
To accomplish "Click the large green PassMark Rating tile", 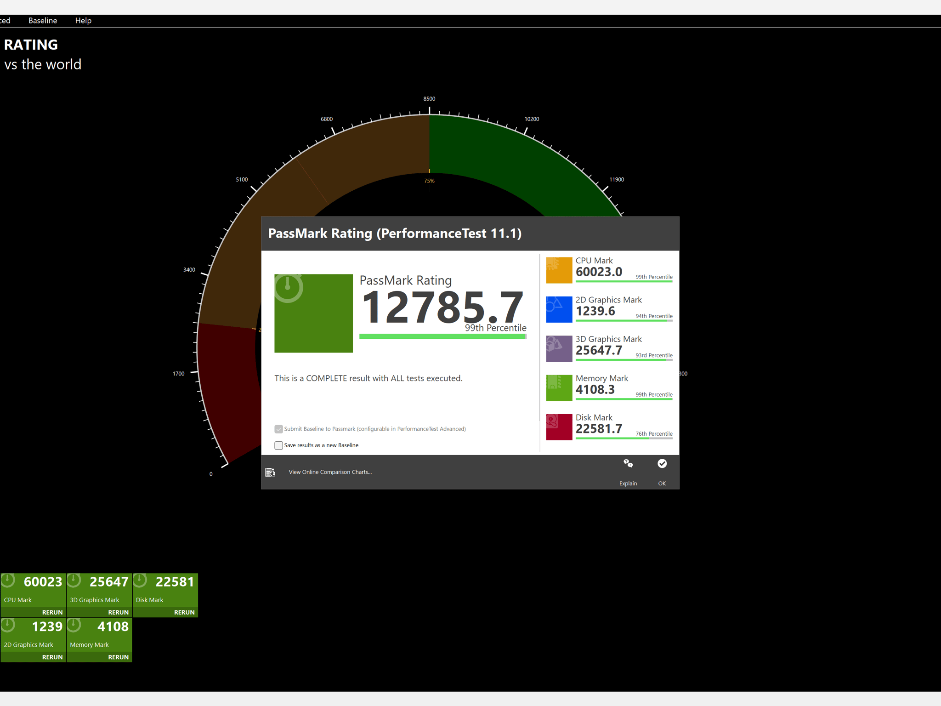I will coord(314,313).
